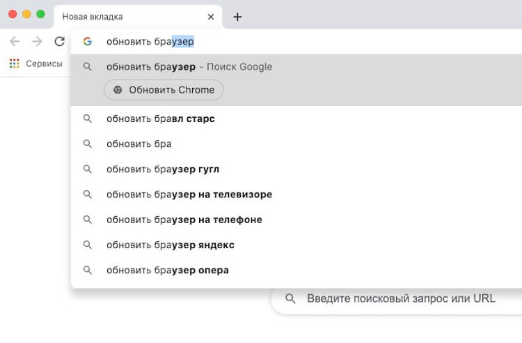This screenshot has height=343, width=522.
Task: Click the search icon beside Поиск Google suggestion
Action: [x=88, y=67]
